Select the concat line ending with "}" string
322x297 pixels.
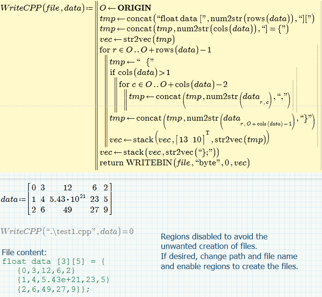coord(212,121)
